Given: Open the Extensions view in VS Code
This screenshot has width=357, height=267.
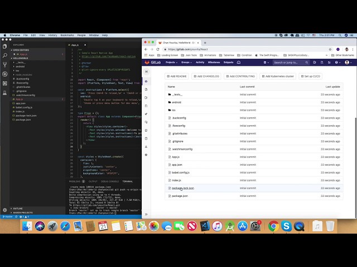Looking at the screenshot, I should click(x=5, y=83).
